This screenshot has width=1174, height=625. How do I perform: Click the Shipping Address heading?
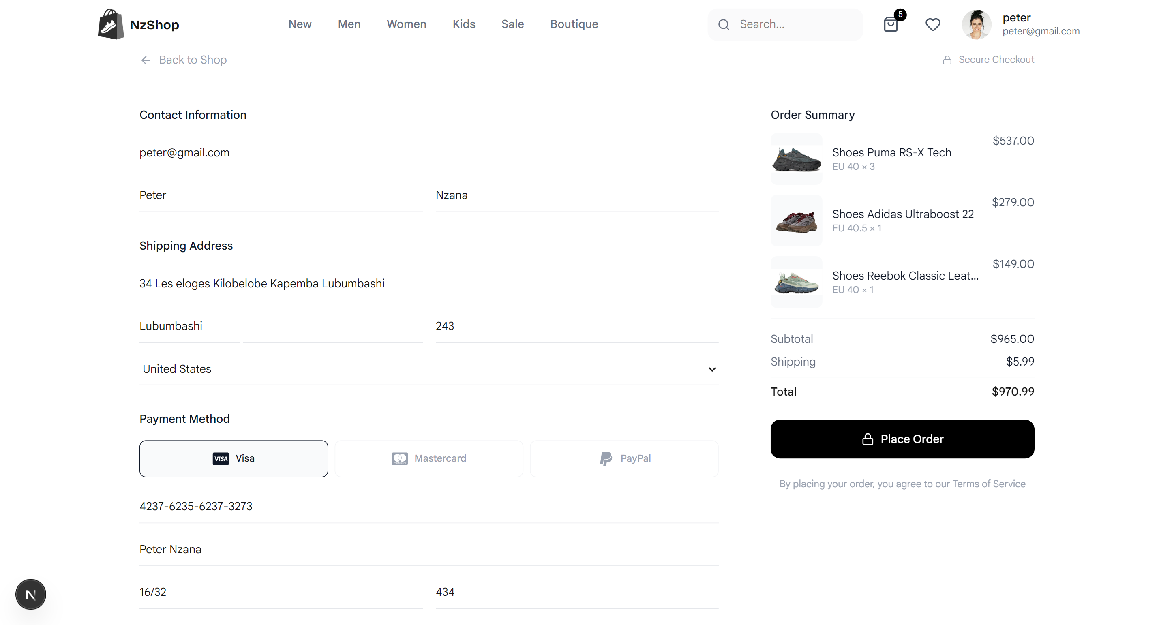pos(186,246)
